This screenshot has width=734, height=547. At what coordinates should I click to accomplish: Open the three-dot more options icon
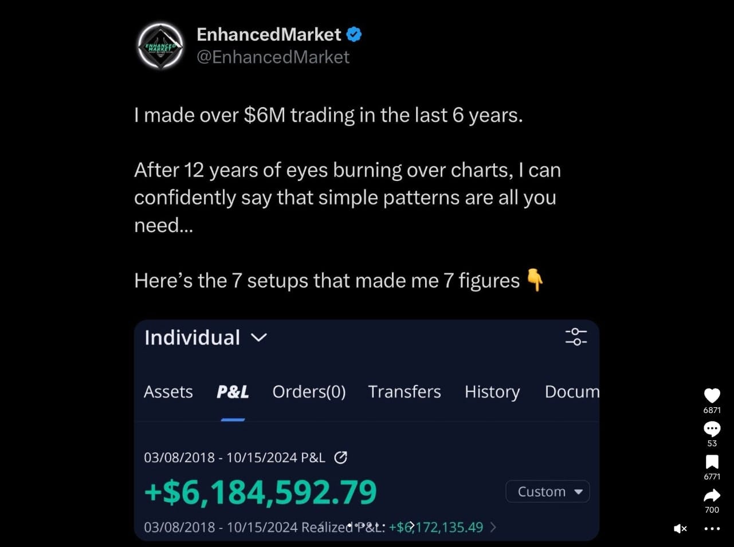(712, 529)
